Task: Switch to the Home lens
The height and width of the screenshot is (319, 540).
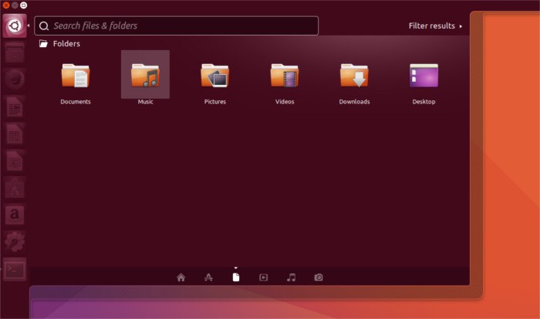Action: click(x=181, y=277)
